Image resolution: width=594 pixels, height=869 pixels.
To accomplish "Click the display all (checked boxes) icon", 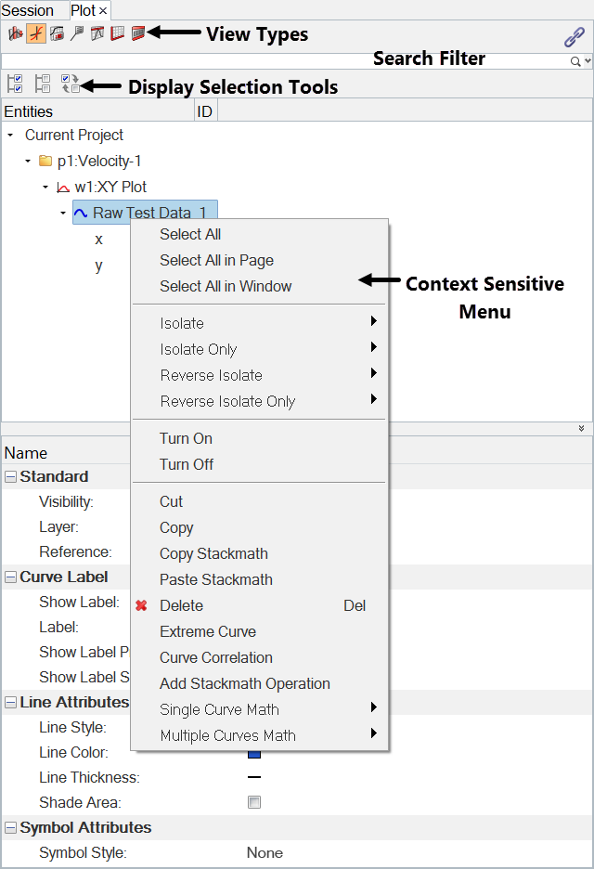I will click(x=15, y=84).
